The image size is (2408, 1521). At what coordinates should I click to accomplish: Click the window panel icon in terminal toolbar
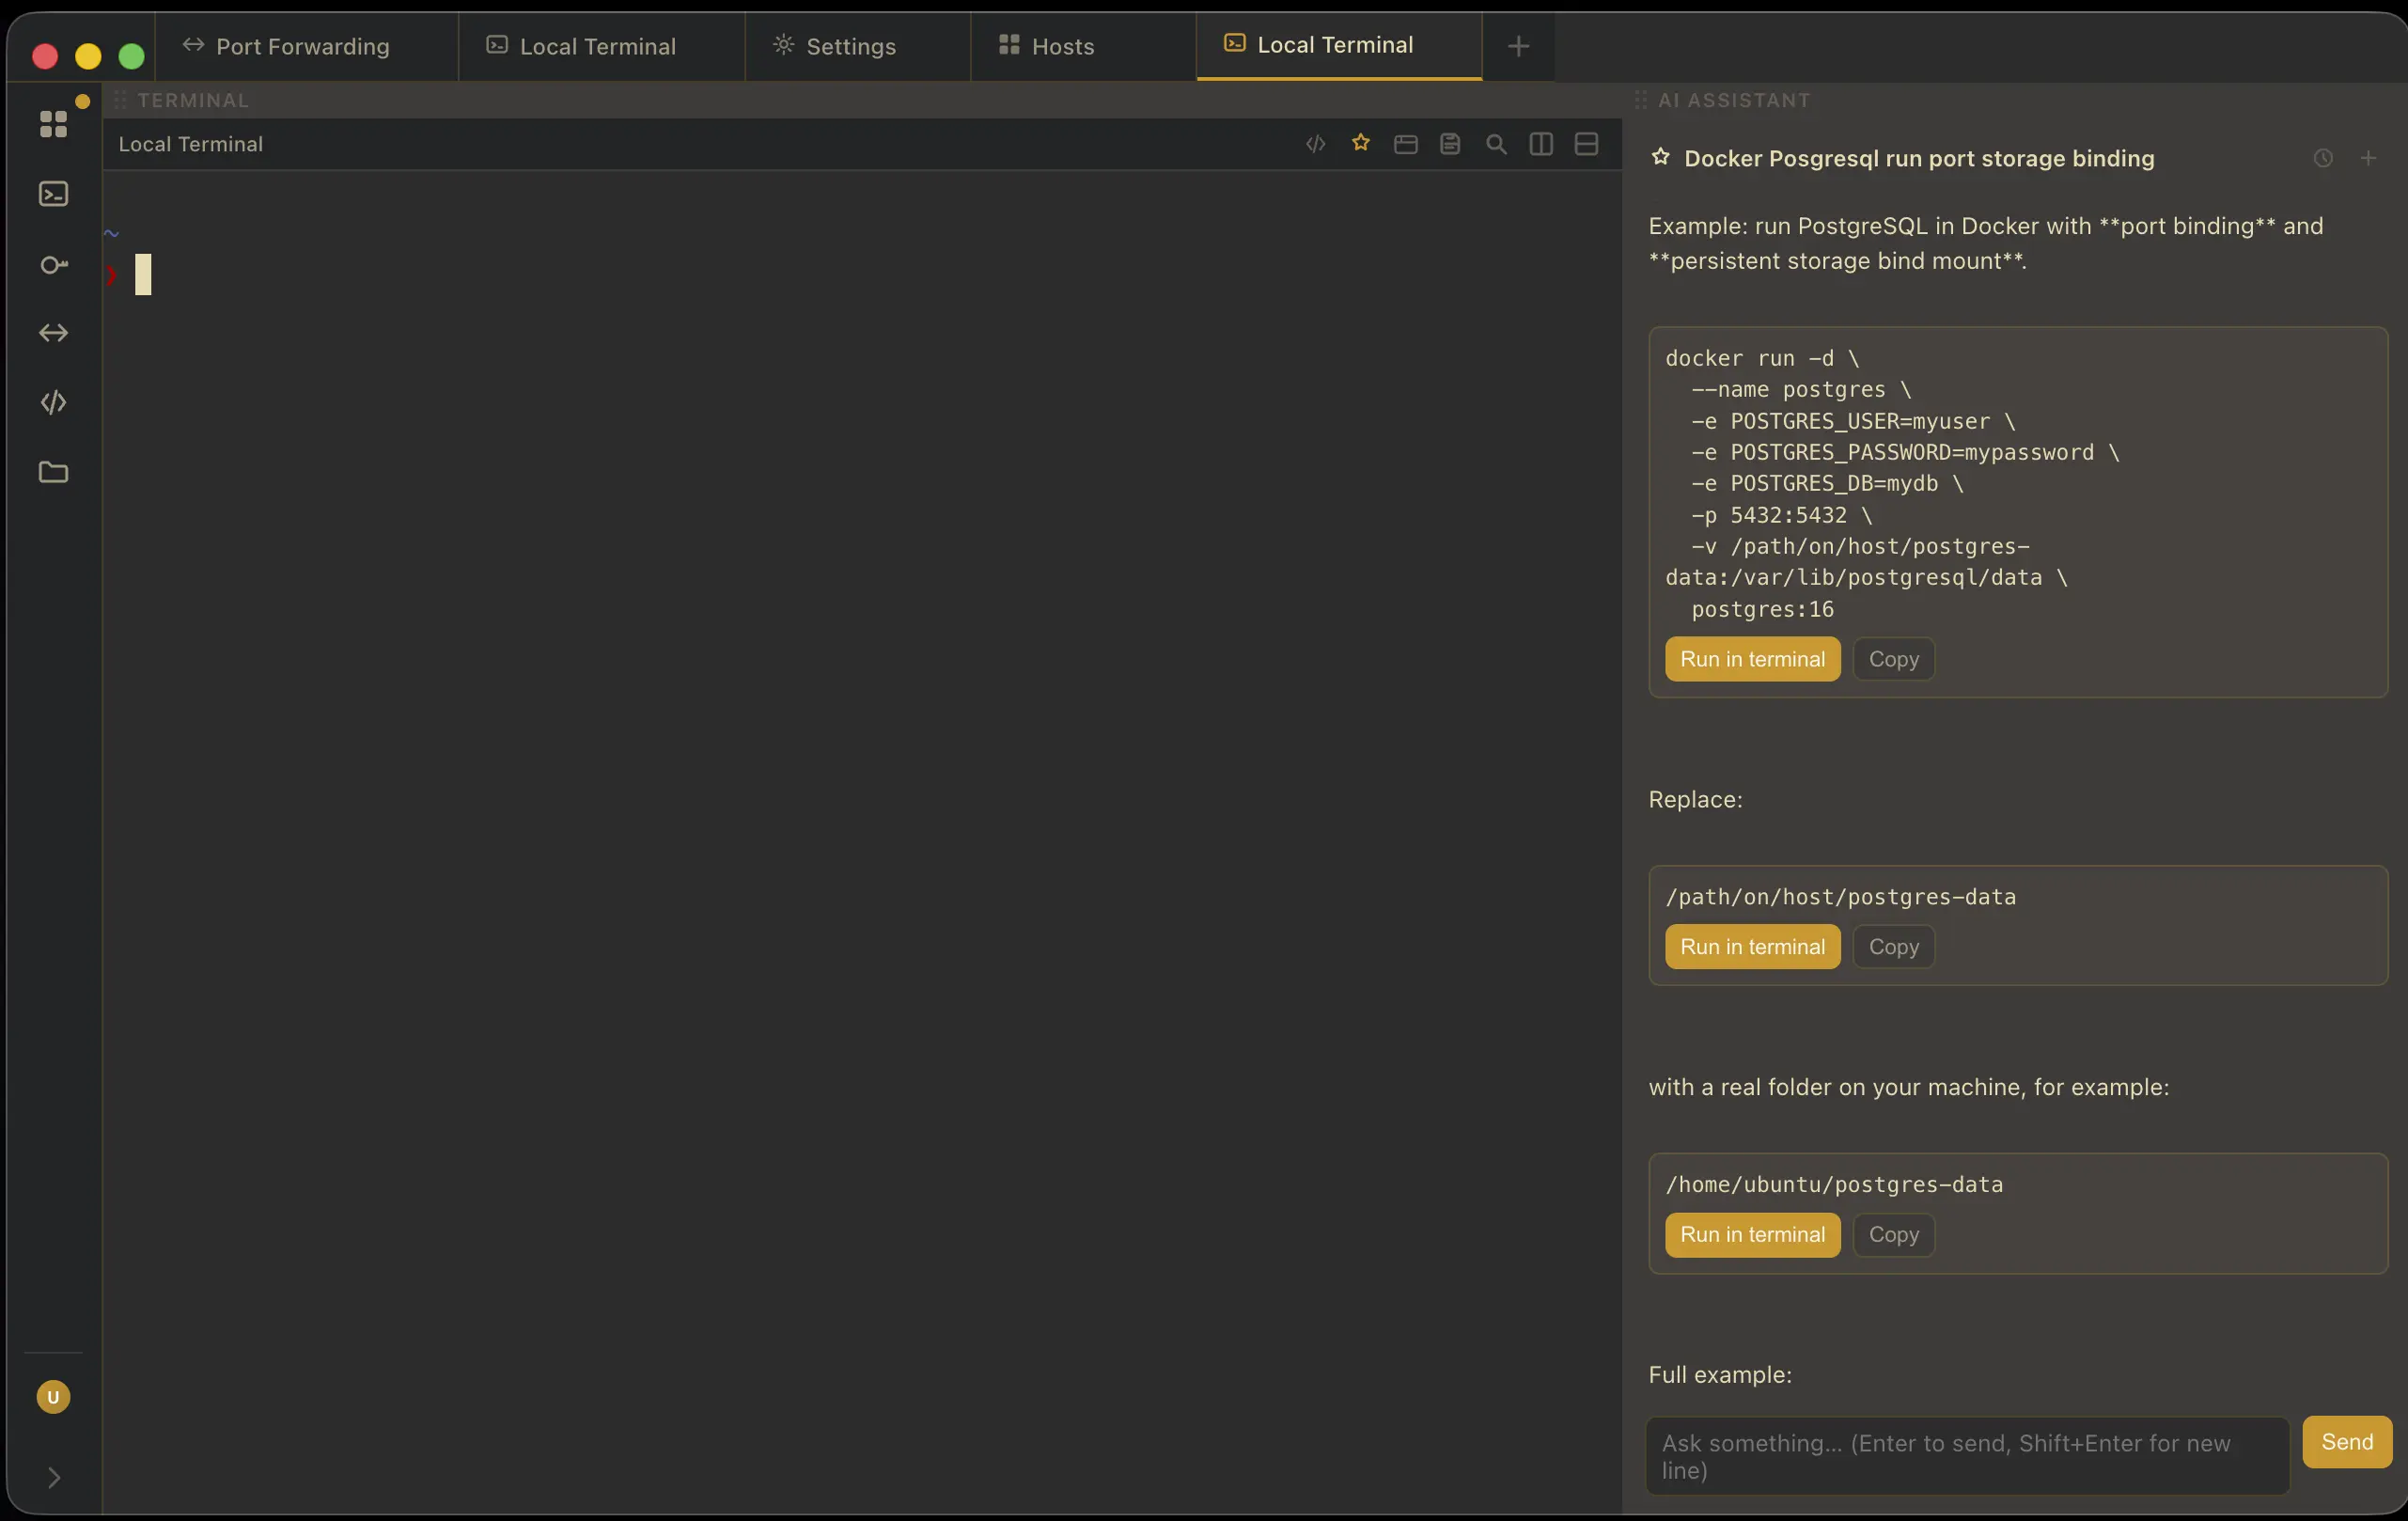pos(1406,144)
